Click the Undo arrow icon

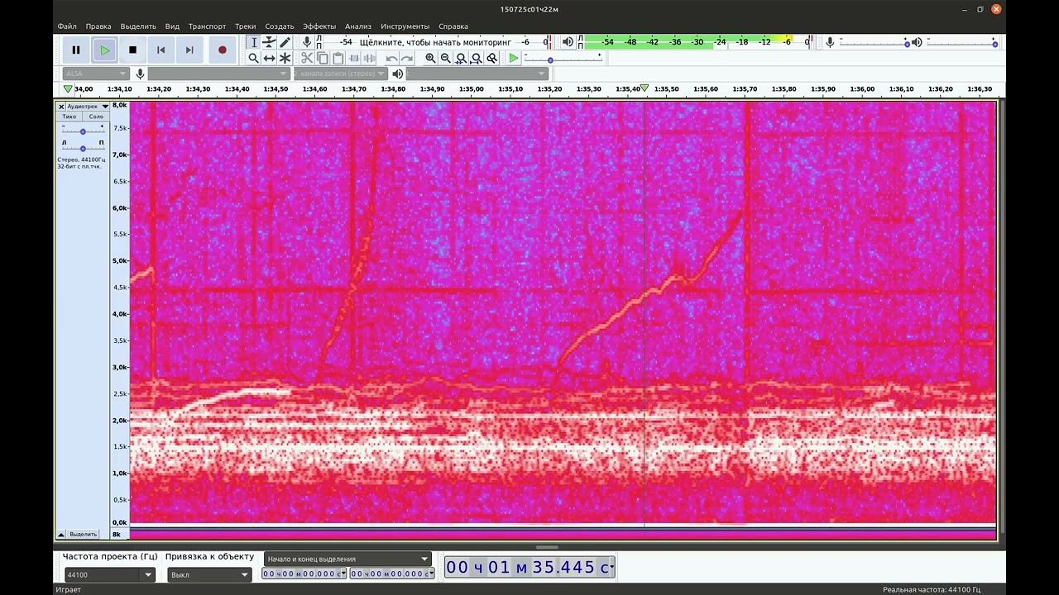click(x=391, y=58)
